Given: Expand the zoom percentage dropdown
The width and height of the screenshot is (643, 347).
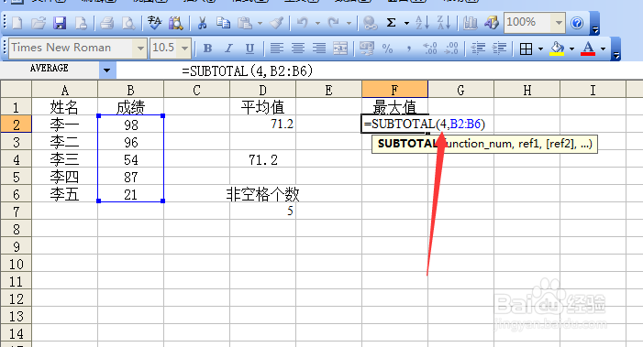Looking at the screenshot, I should click(x=559, y=23).
